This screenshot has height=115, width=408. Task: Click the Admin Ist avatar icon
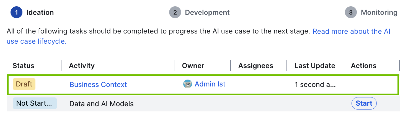point(187,84)
